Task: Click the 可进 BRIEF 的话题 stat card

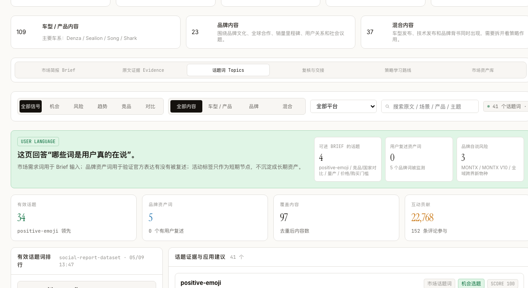Action: tap(348, 159)
